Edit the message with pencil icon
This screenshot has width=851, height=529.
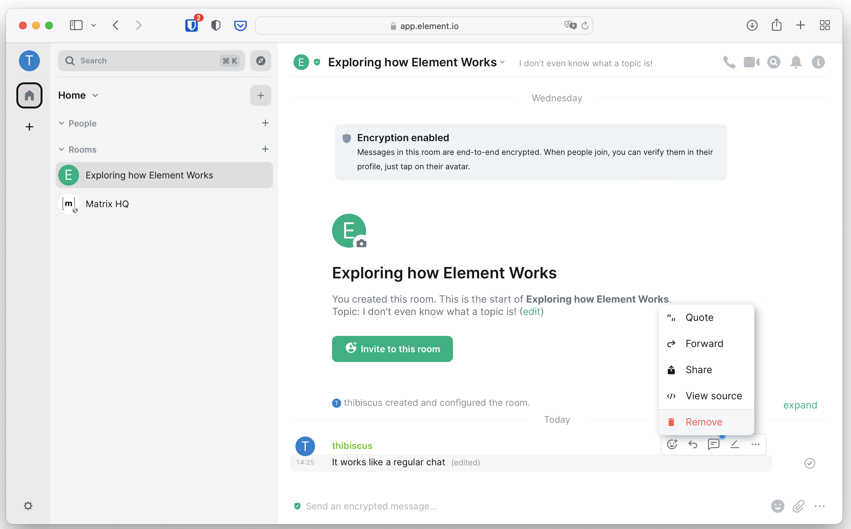pyautogui.click(x=734, y=444)
